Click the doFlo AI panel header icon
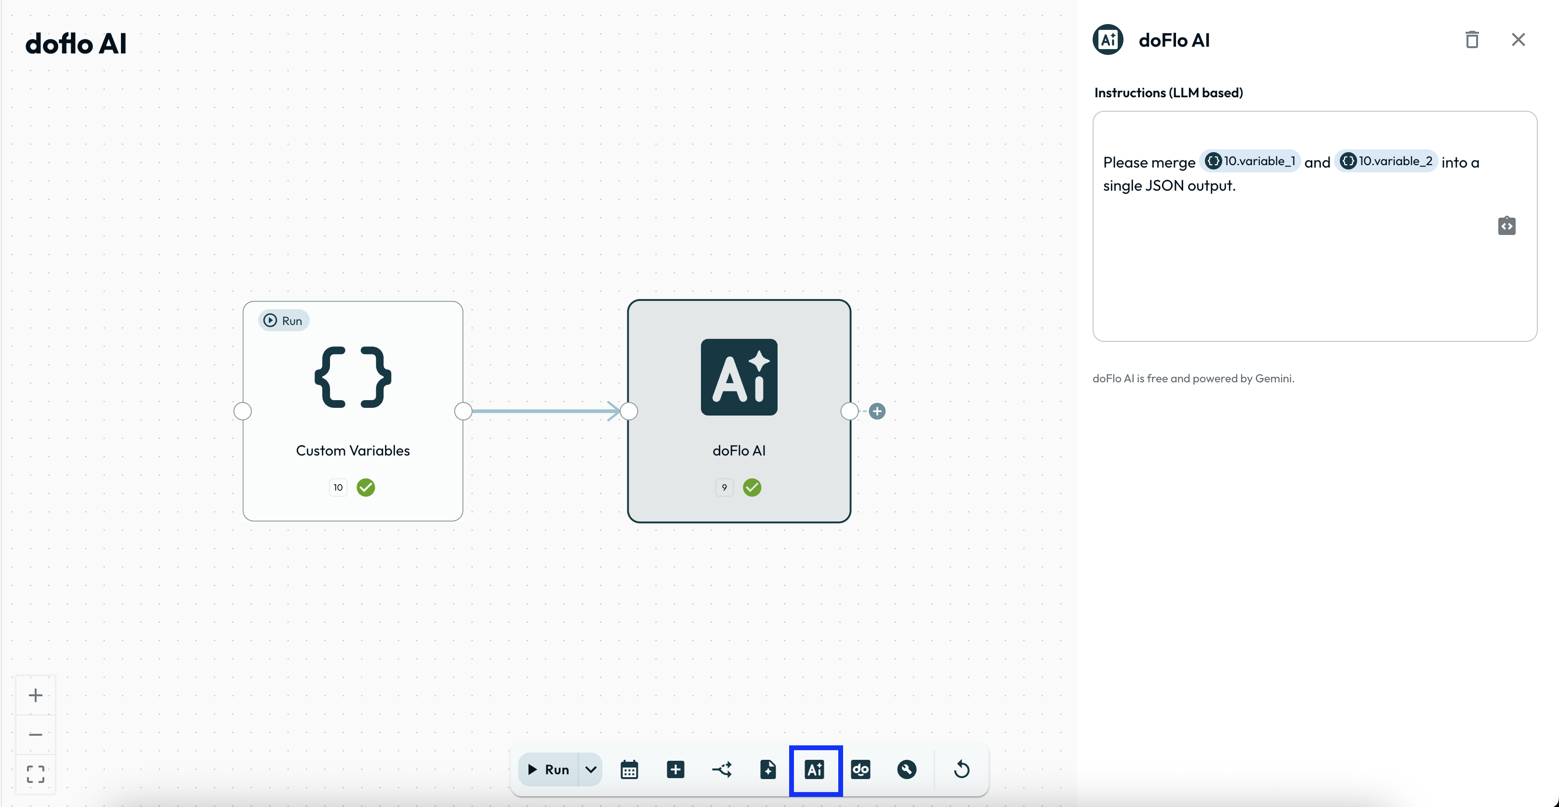The width and height of the screenshot is (1559, 807). tap(1108, 40)
